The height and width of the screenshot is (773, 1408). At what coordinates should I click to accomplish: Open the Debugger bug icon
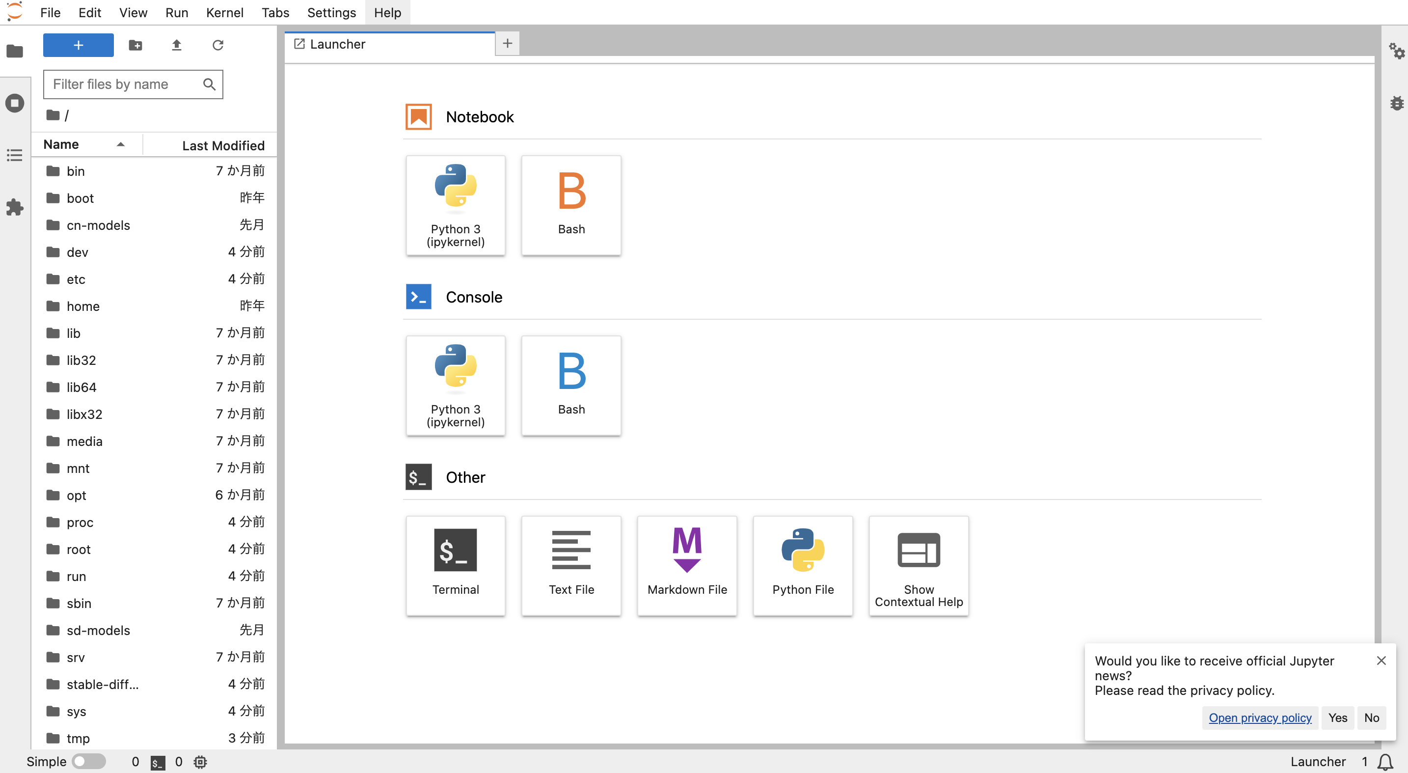click(1397, 103)
